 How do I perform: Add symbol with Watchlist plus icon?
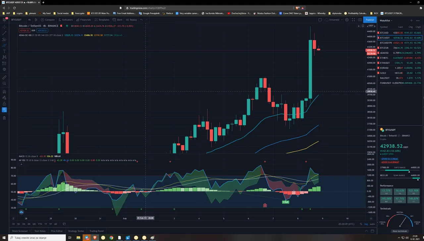click(x=411, y=20)
